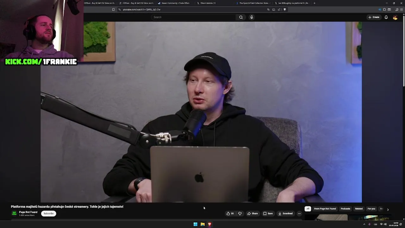Select the Podcasts filter chip
405x228 pixels.
pyautogui.click(x=346, y=209)
